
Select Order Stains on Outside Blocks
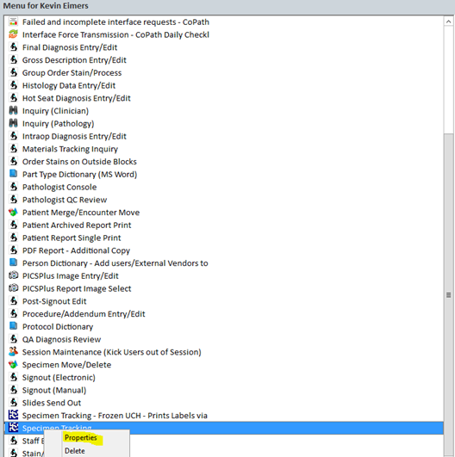pos(79,162)
